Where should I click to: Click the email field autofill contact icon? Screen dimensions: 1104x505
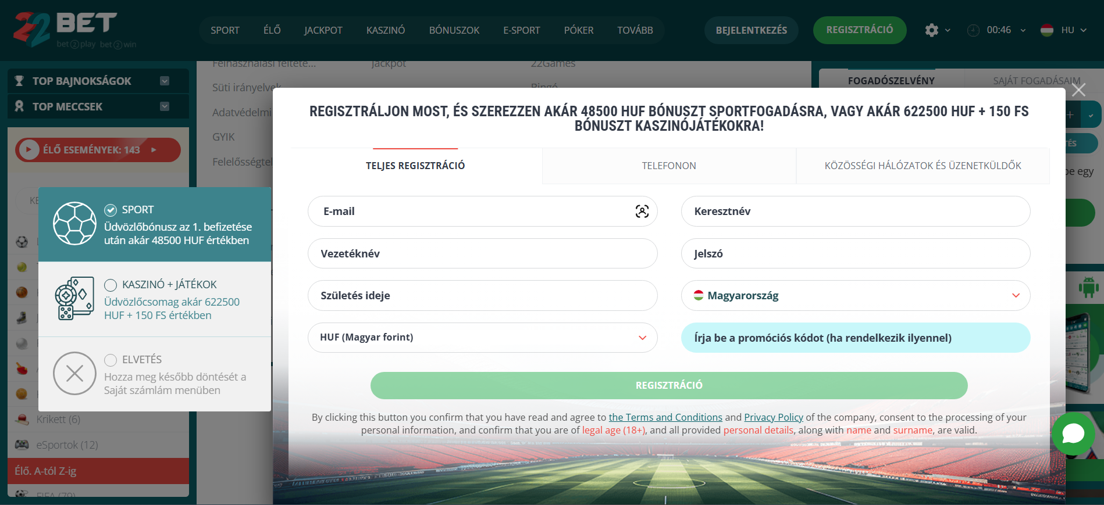point(642,212)
